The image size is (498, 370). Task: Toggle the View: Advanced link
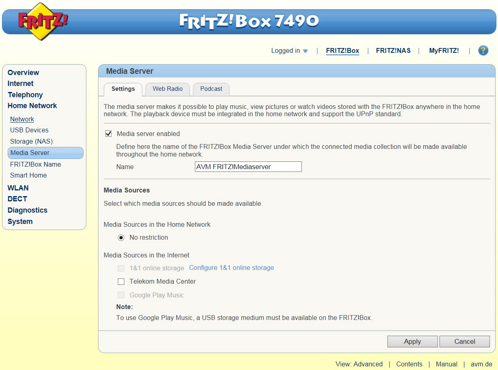(359, 364)
